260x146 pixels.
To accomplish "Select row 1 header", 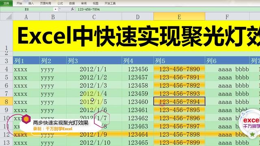I will tap(6, 36).
